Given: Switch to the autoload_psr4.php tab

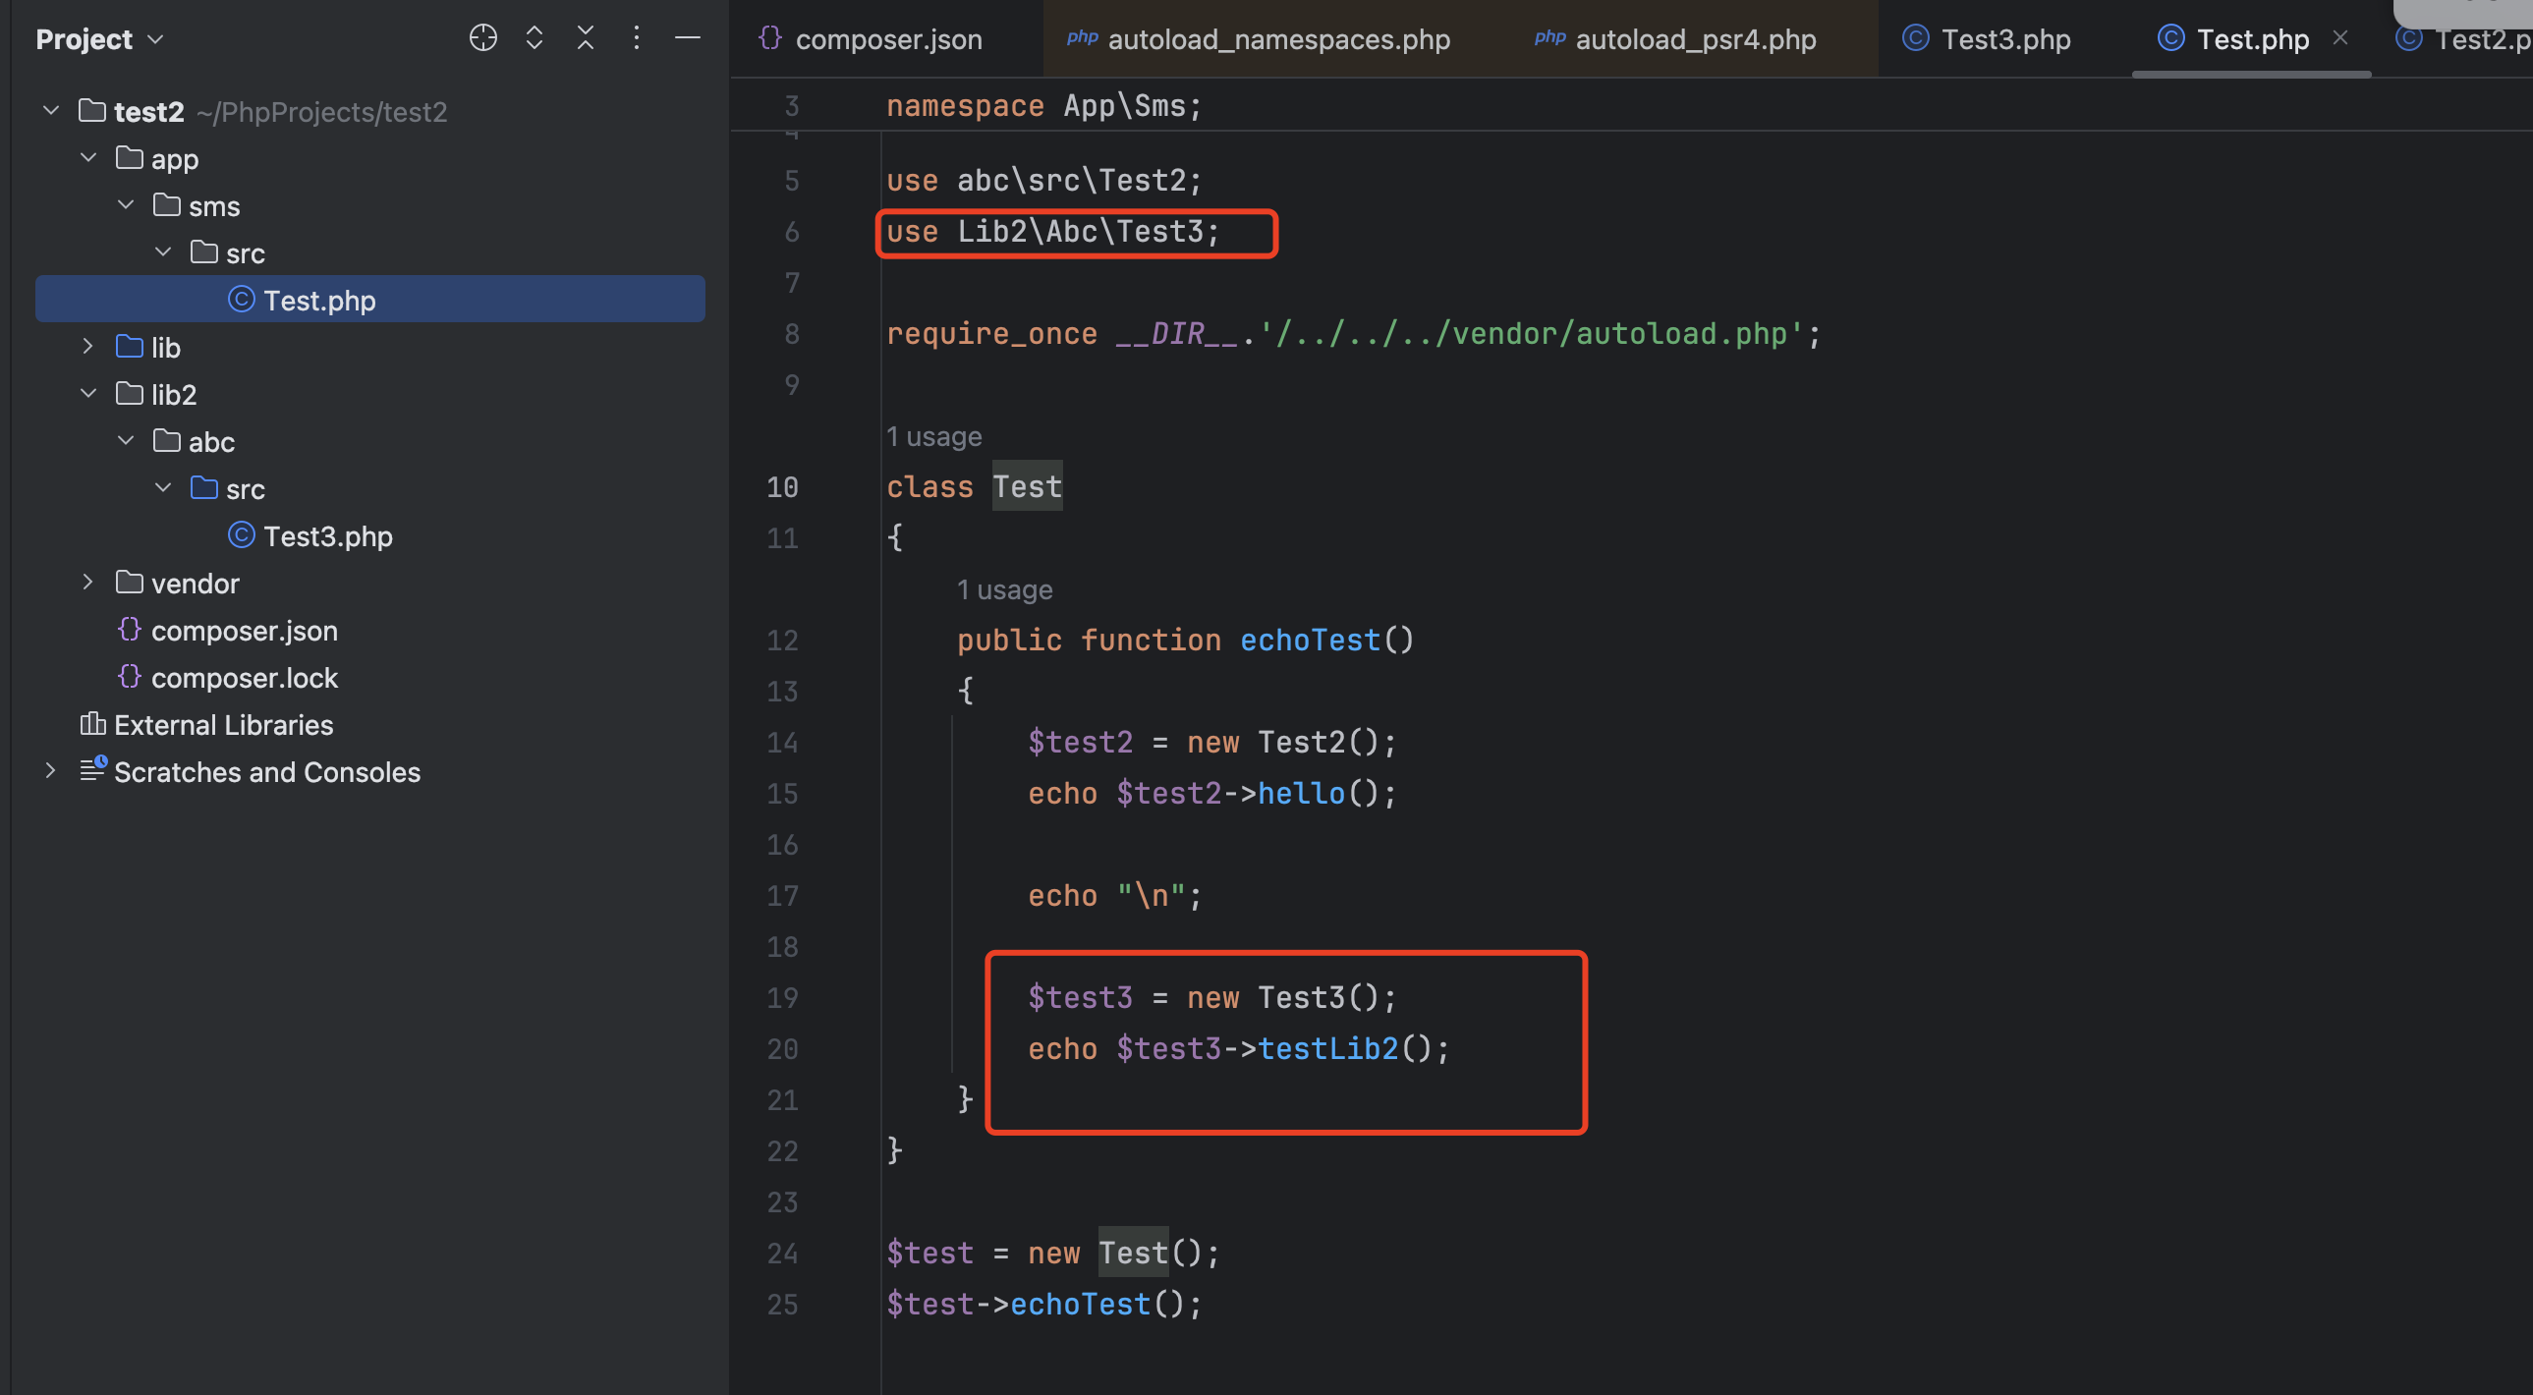Looking at the screenshot, I should 1694,39.
